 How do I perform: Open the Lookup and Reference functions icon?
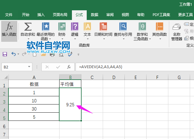tap(123, 27)
